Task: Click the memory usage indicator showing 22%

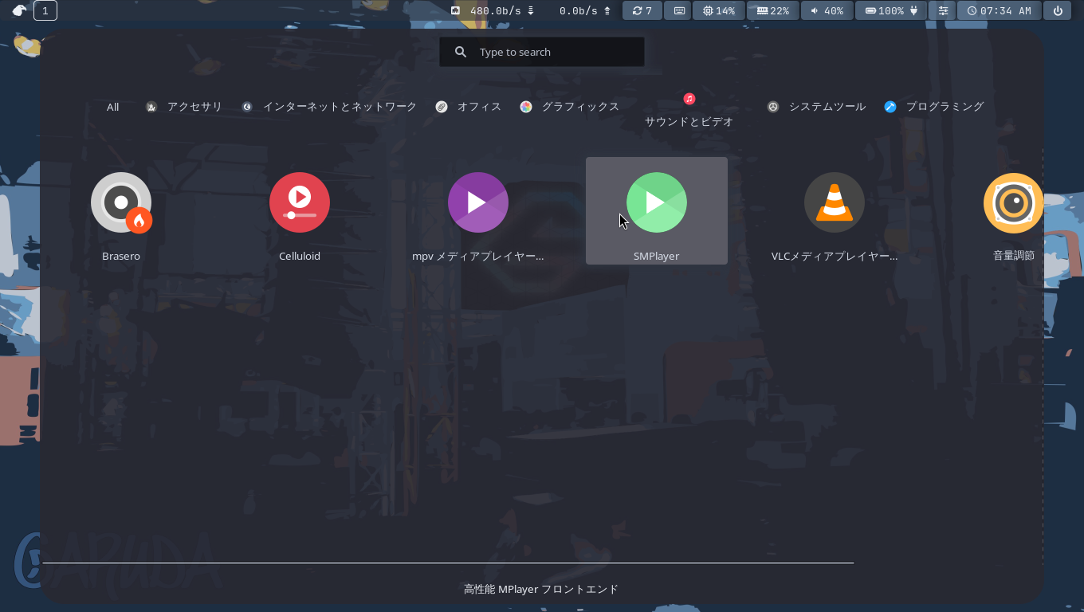Action: tap(773, 10)
